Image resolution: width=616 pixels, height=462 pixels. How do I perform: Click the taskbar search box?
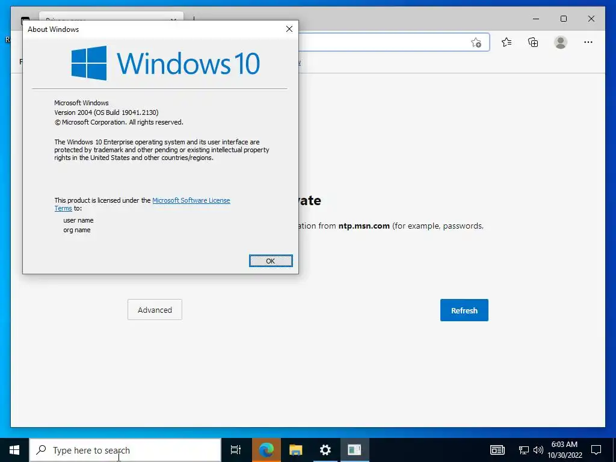[125, 450]
